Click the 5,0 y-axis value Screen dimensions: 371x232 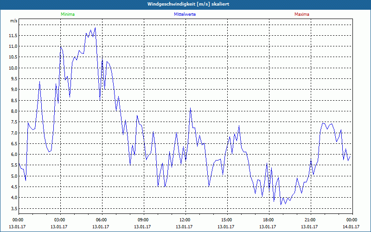pos(14,176)
